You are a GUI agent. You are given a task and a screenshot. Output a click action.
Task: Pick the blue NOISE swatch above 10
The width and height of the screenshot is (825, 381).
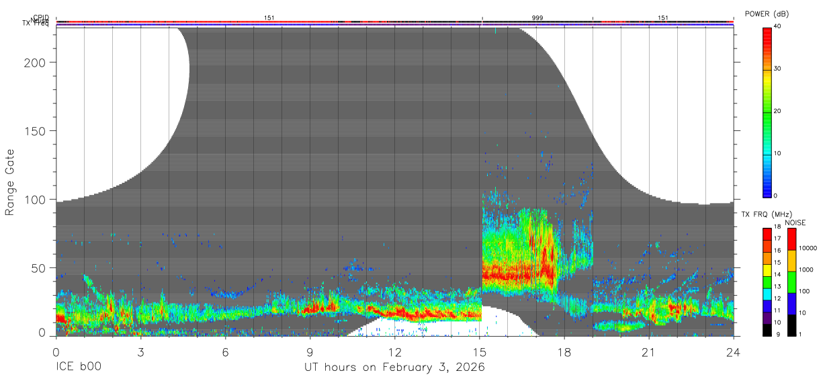(x=792, y=303)
